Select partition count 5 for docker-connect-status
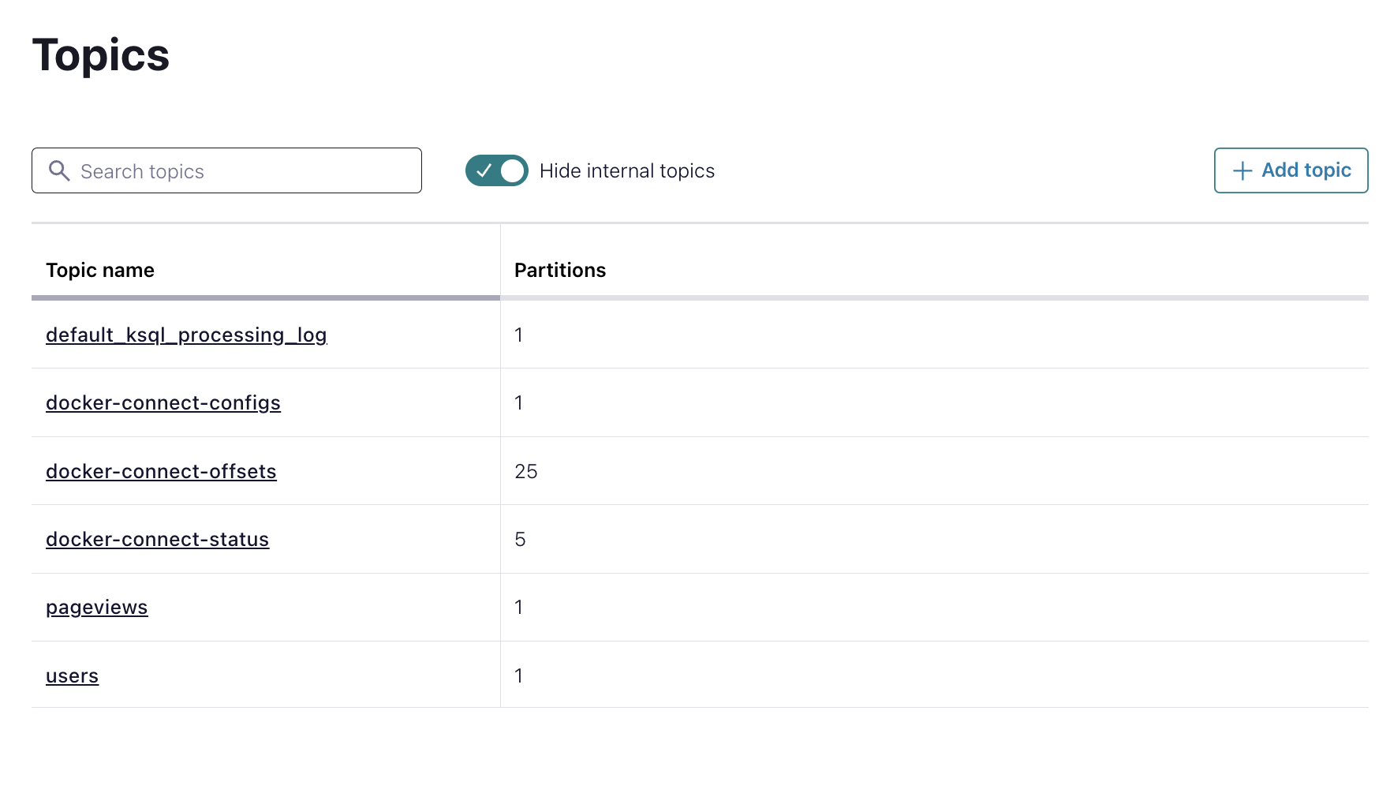This screenshot has width=1390, height=808. tap(520, 539)
